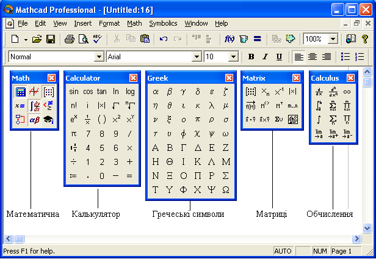Open Programming toolbar in Math palette
This screenshot has width=376, height=259.
click(20, 120)
